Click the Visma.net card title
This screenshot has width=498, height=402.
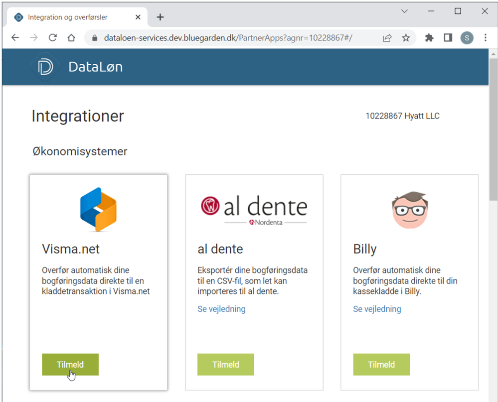(70, 249)
